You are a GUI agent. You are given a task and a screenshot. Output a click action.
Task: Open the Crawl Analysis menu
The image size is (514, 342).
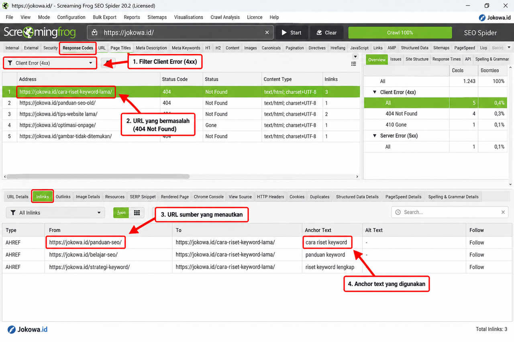(x=225, y=17)
